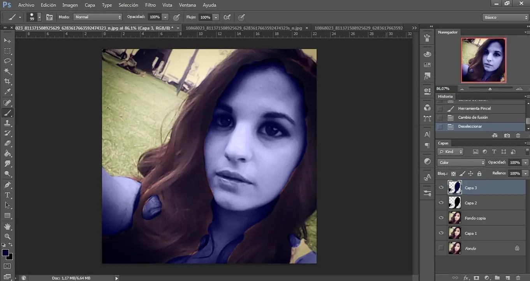Viewport: 530px width, 281px height.
Task: Toggle lock transparent pixels in Capas
Action: 454,174
